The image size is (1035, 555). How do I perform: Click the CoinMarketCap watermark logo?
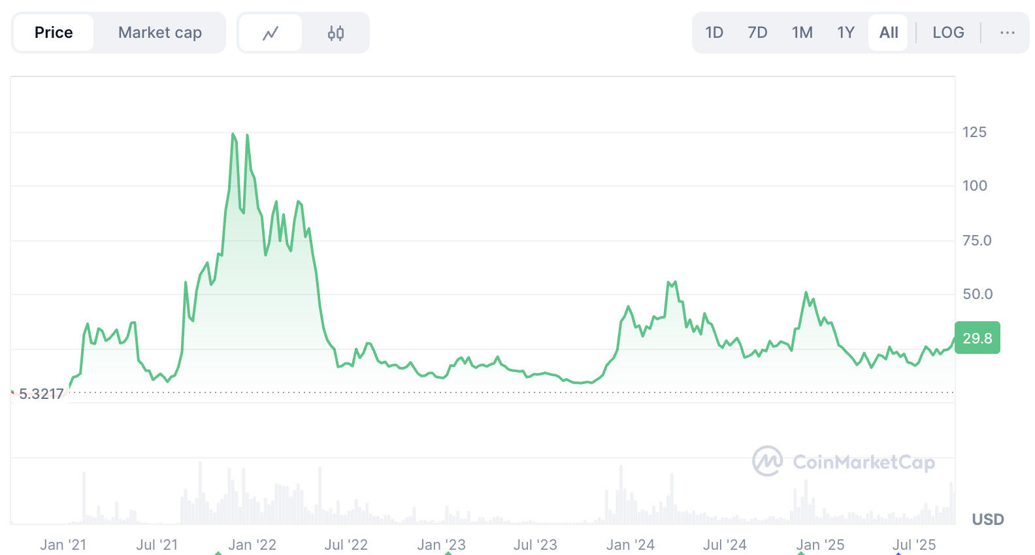844,462
